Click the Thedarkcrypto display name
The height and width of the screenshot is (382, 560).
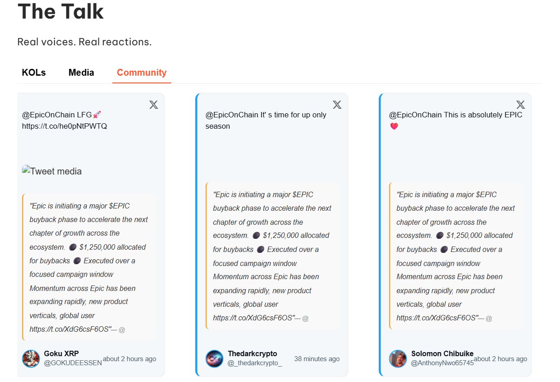point(252,353)
